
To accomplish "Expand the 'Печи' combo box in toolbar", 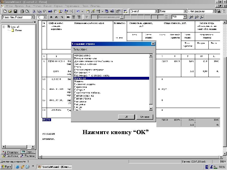I will click(185, 11).
